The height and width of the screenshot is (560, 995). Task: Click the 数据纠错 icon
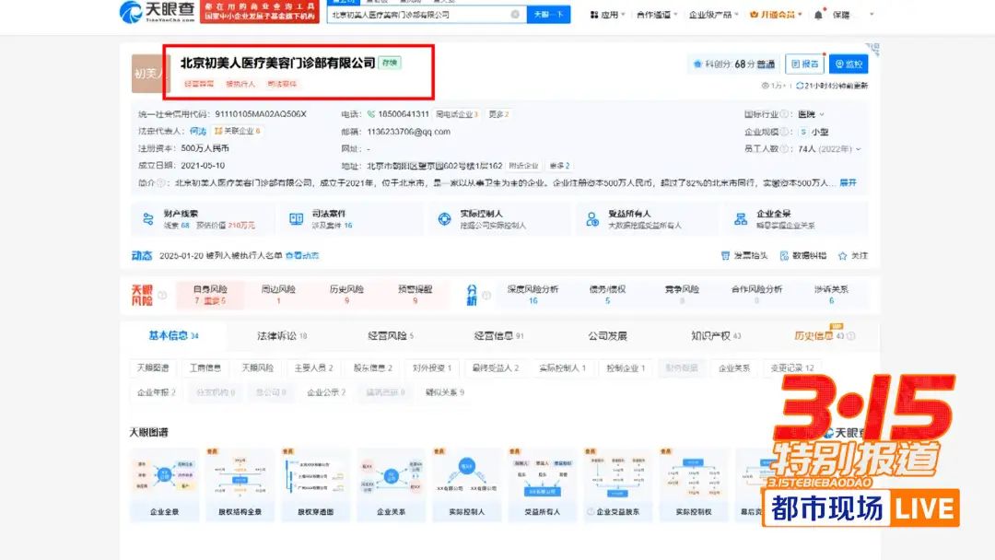(x=784, y=255)
